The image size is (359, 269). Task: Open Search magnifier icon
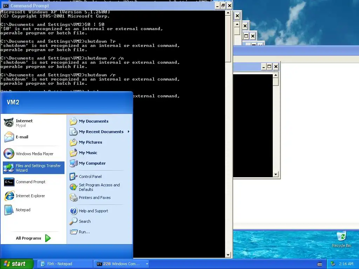coord(74,221)
